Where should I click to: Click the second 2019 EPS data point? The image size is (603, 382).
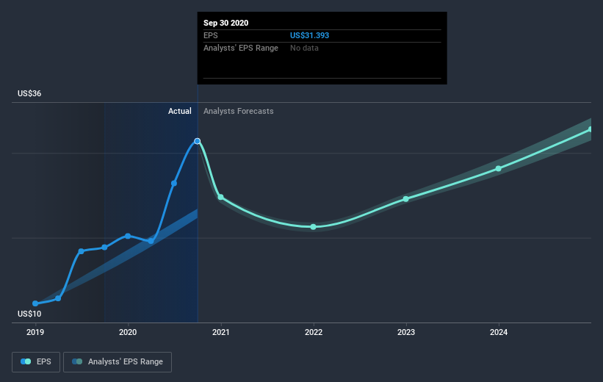58,298
